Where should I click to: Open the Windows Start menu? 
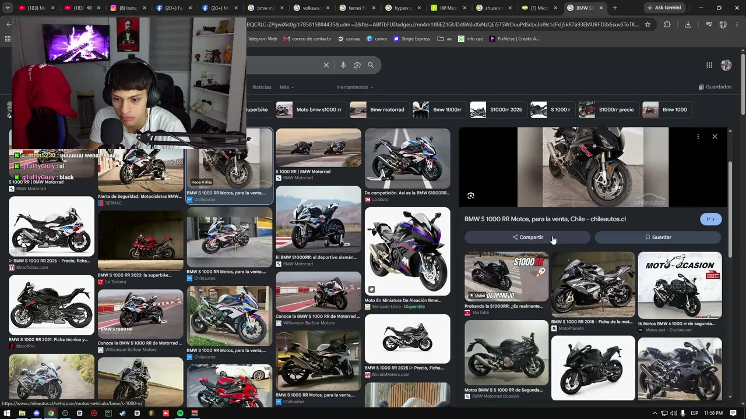click(x=8, y=413)
